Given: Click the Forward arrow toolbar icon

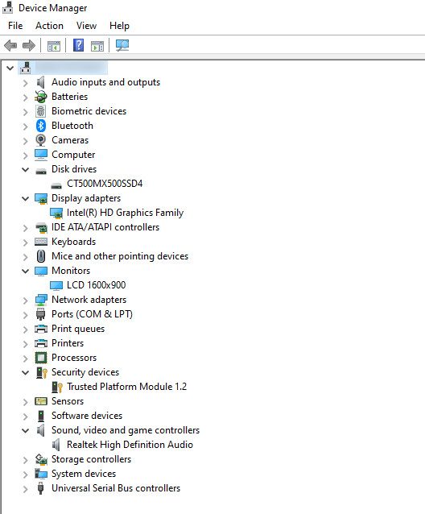Looking at the screenshot, I should pyautogui.click(x=29, y=45).
